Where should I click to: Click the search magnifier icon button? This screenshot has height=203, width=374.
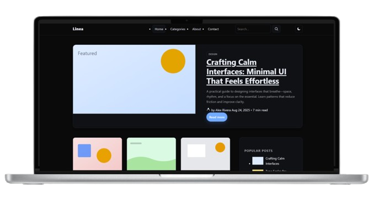pyautogui.click(x=276, y=29)
